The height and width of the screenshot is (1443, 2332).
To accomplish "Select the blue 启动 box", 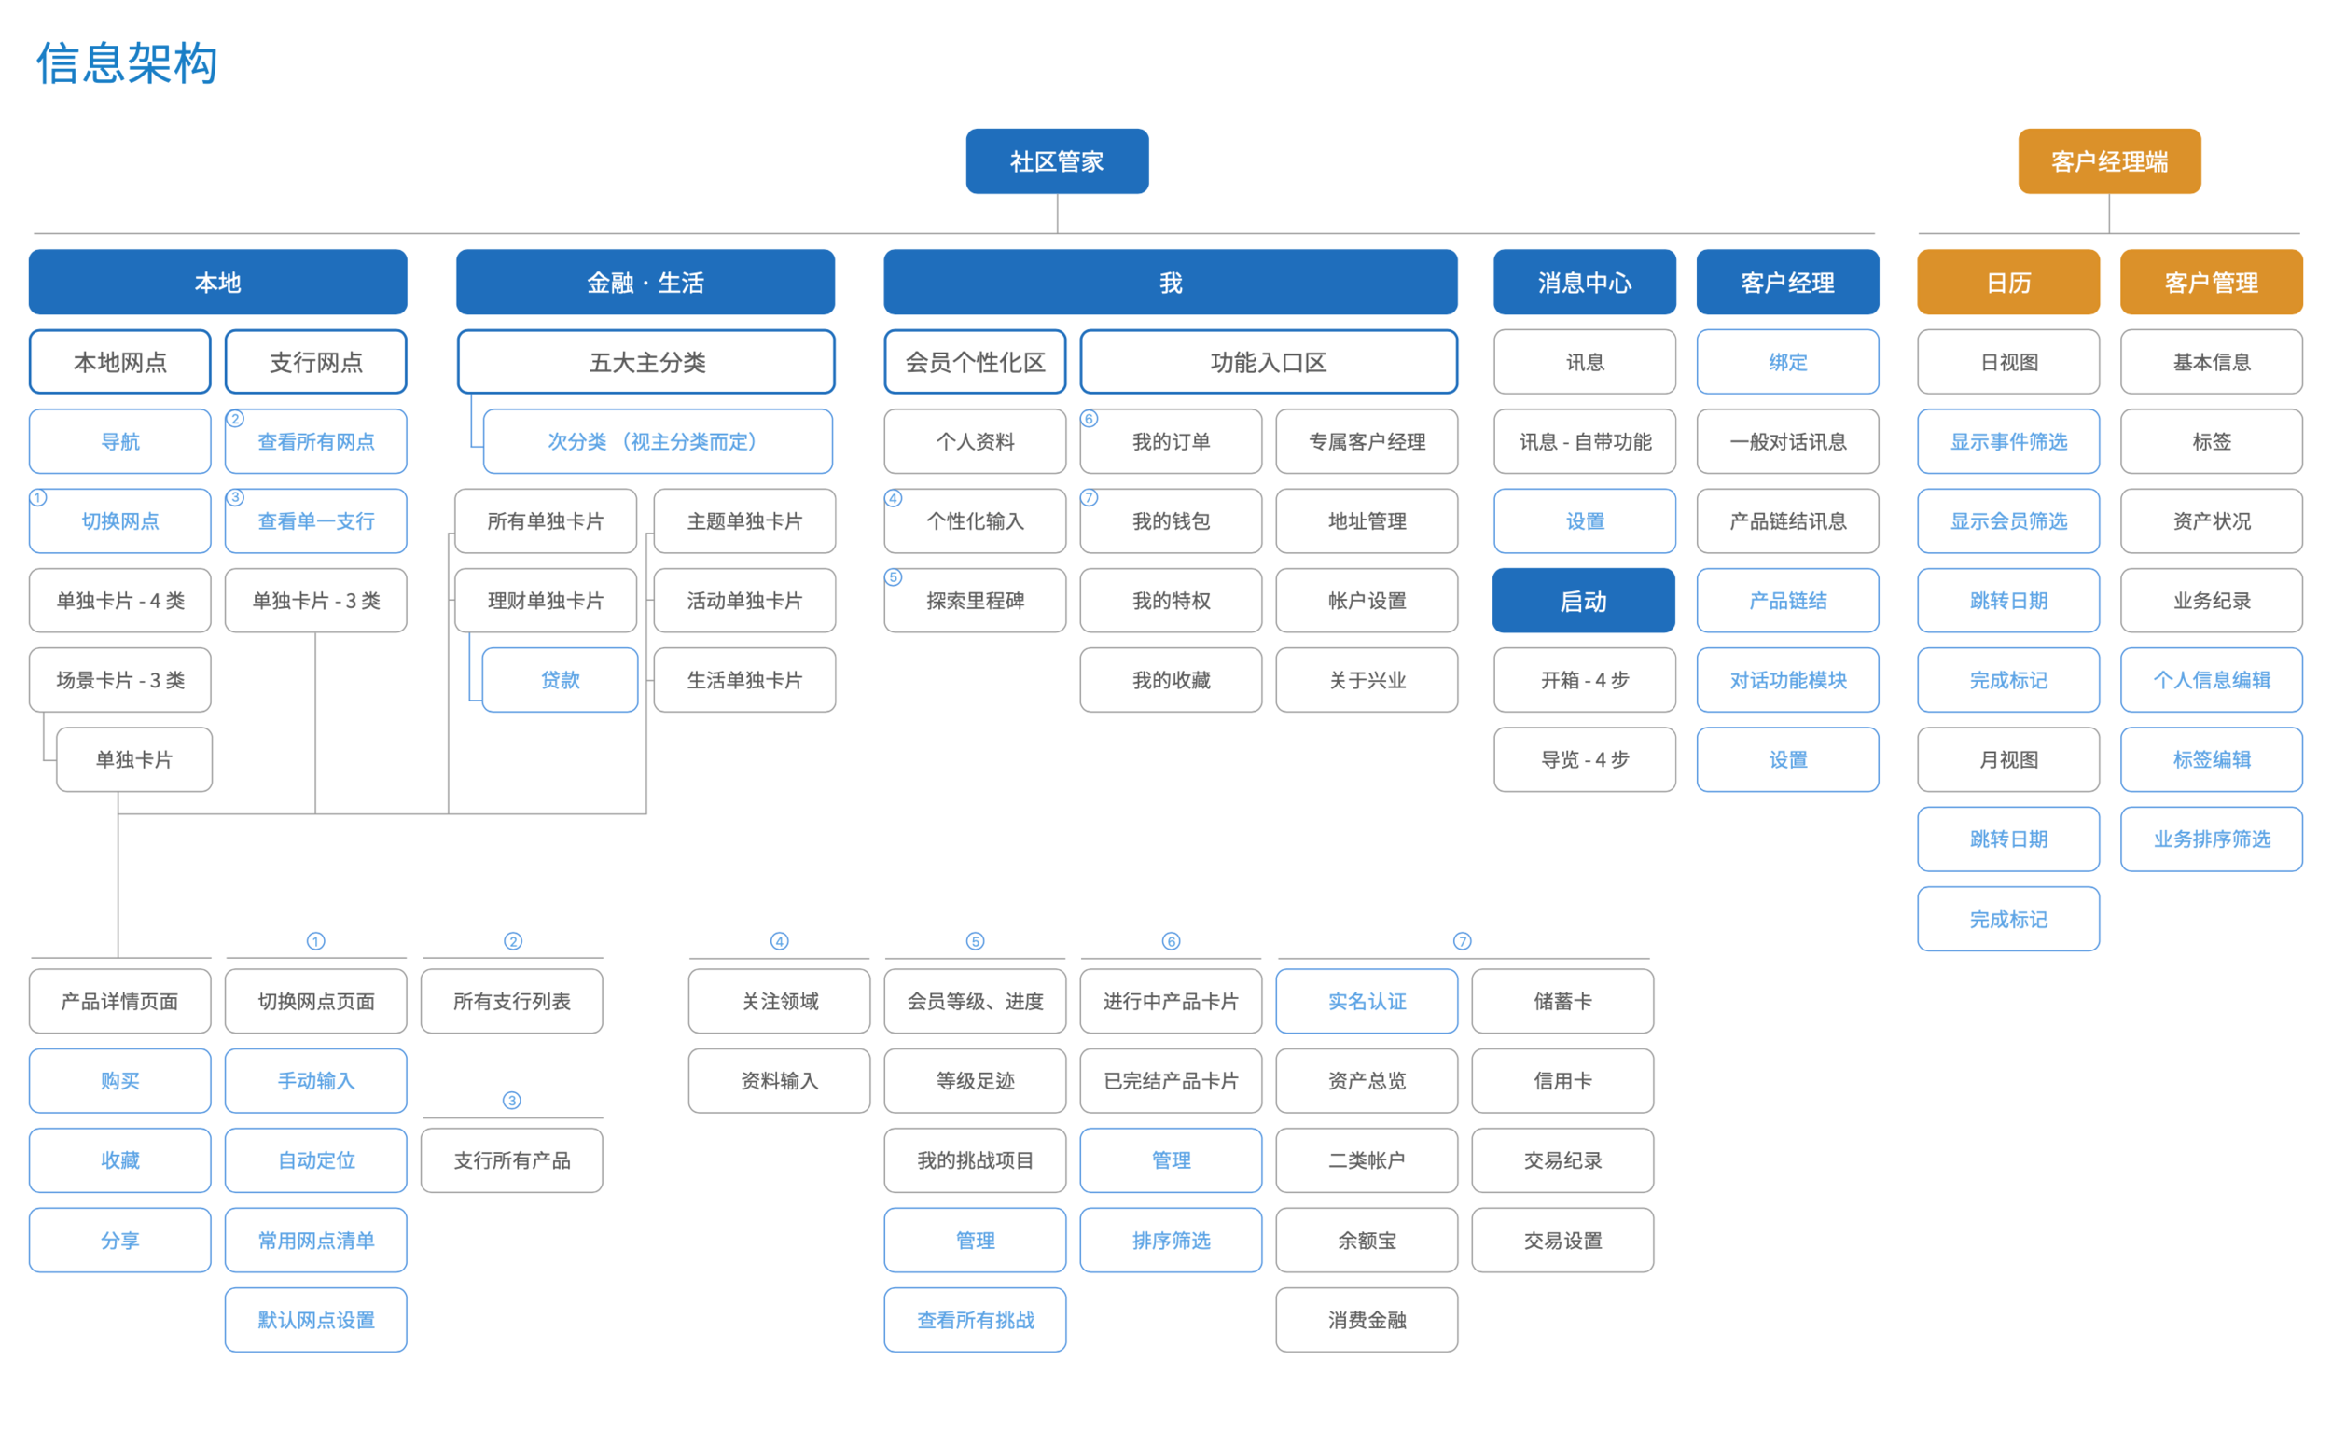I will tap(1583, 601).
